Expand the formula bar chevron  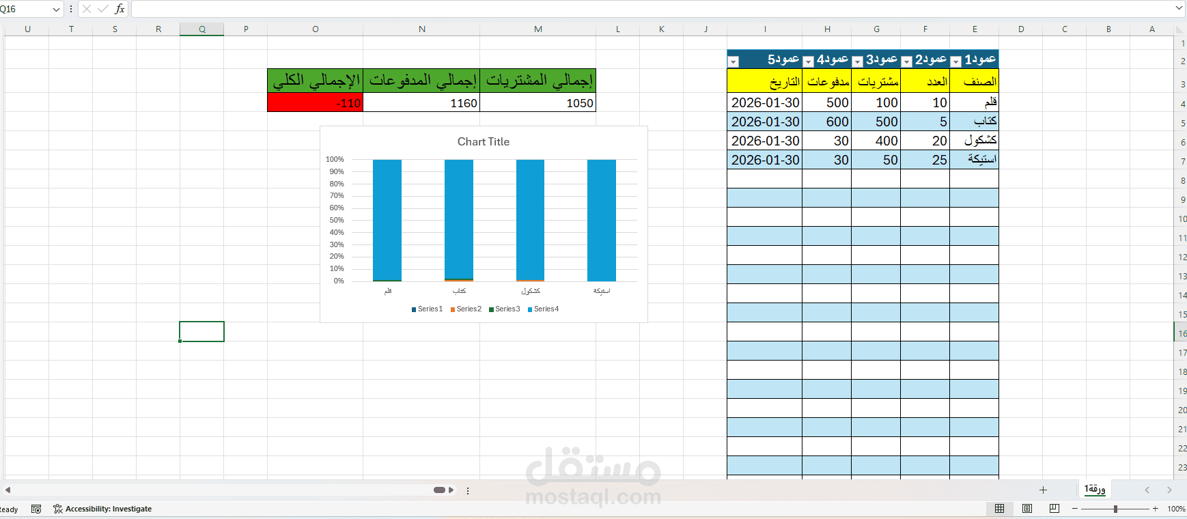[x=1179, y=8]
